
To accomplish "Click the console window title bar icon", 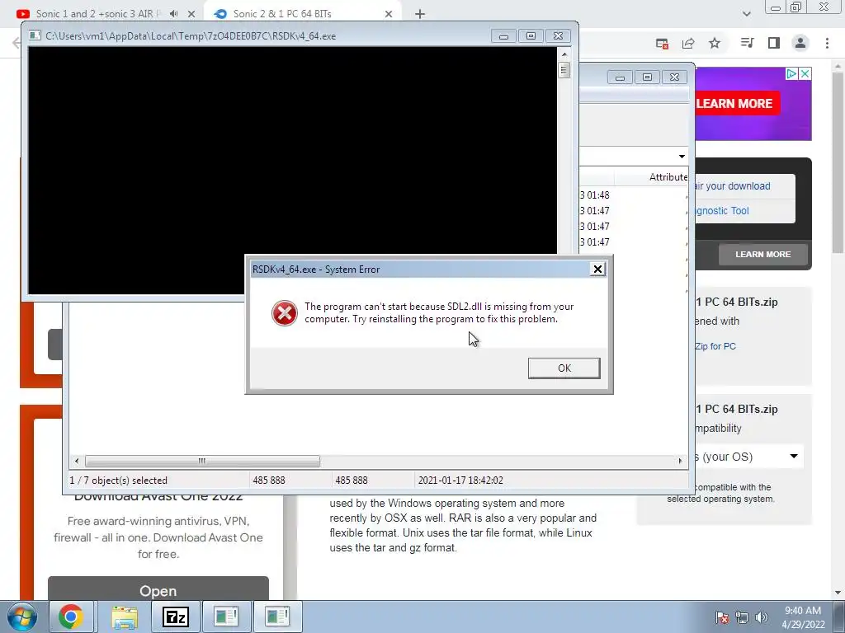I will coord(35,36).
